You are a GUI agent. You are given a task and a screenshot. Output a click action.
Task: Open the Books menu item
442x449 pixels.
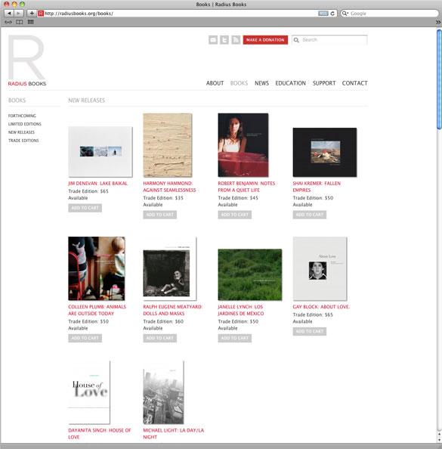(x=239, y=83)
